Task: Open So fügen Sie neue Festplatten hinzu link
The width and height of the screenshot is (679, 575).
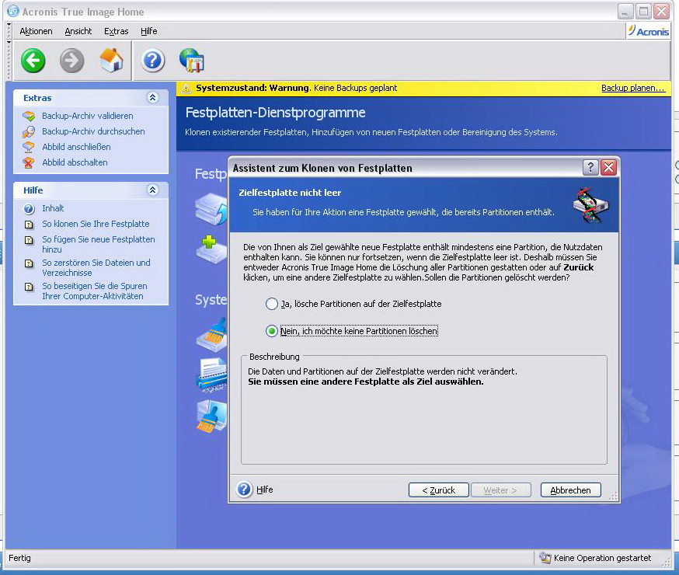Action: pos(99,245)
